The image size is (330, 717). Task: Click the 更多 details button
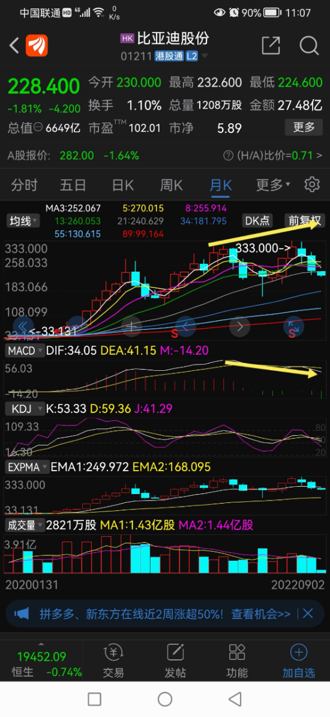(x=304, y=127)
